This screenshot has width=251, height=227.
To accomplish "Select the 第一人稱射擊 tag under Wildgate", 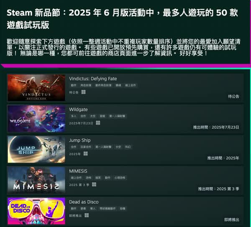I will (x=117, y=116).
